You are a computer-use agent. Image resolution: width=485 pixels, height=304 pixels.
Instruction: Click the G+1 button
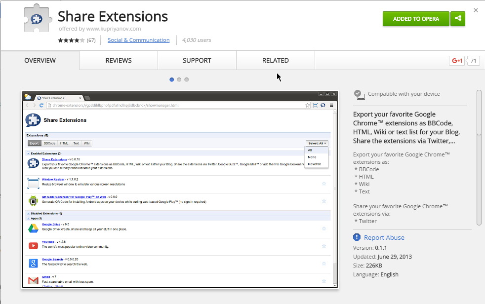click(x=457, y=61)
